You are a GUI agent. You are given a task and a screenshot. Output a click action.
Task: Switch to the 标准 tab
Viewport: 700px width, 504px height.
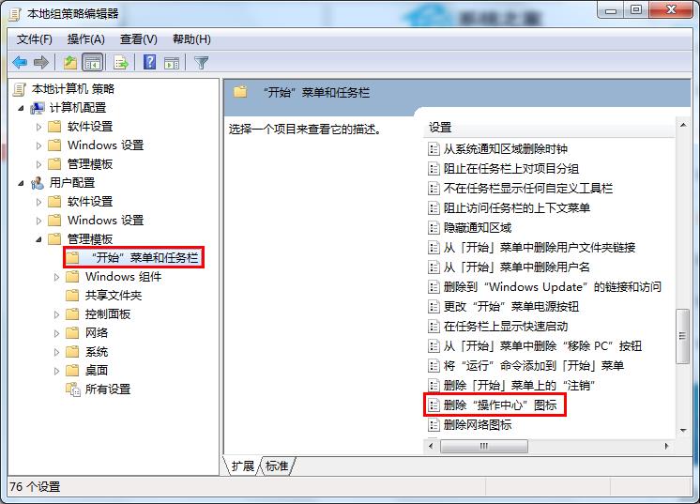pyautogui.click(x=277, y=466)
